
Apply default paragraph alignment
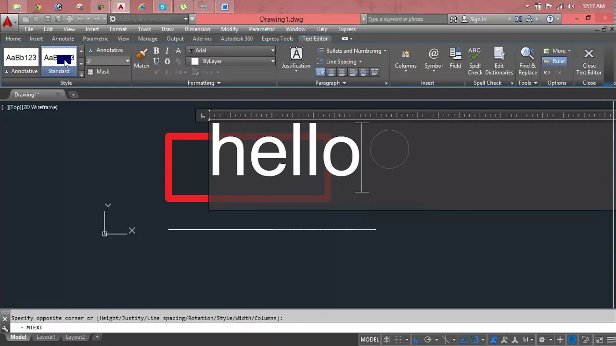[x=321, y=72]
